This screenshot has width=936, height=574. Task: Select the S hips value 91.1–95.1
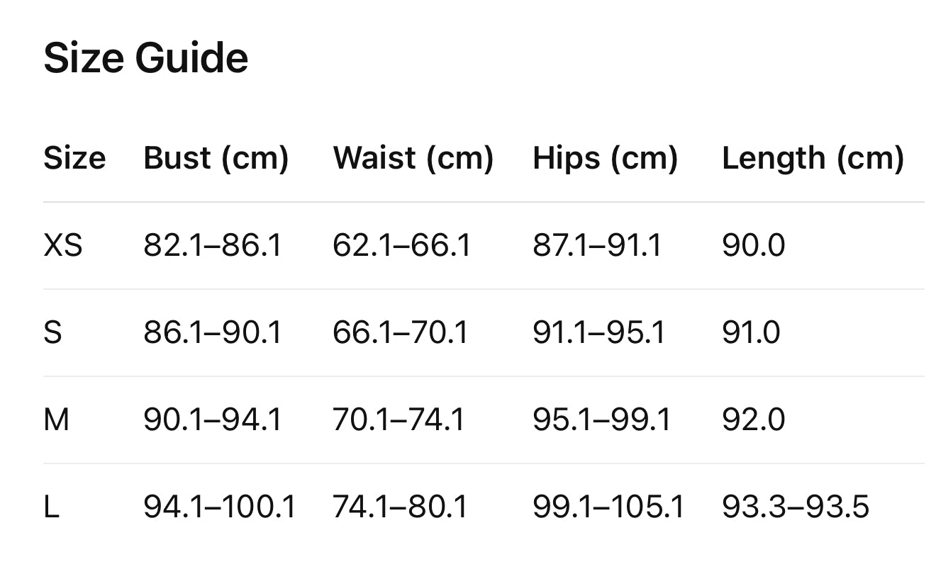coord(599,333)
